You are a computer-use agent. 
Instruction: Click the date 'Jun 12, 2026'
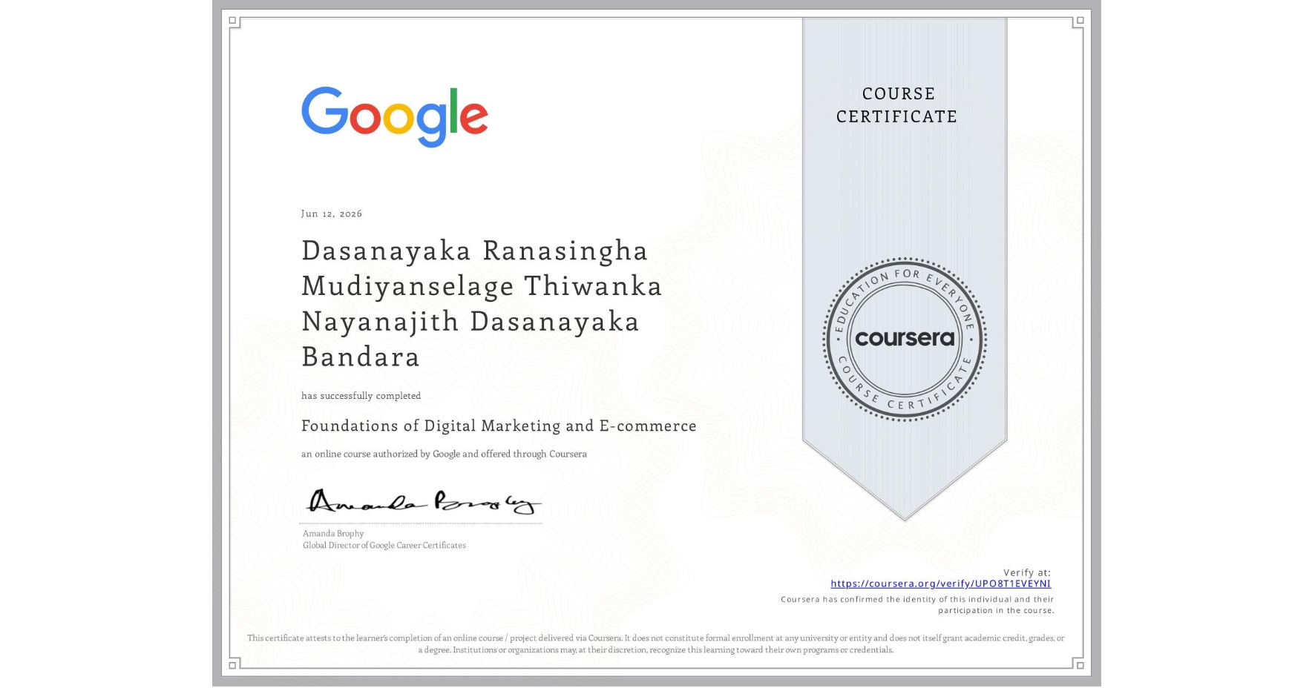(x=332, y=214)
